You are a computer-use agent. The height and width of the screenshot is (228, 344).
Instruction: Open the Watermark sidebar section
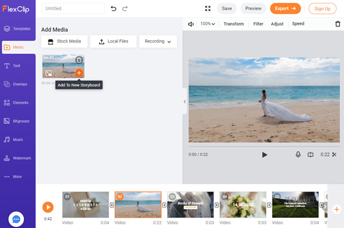18,158
